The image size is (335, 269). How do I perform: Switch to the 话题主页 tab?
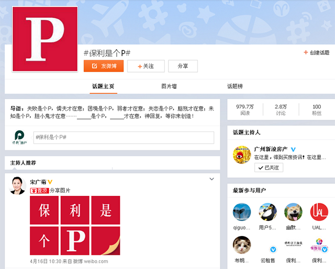click(104, 86)
